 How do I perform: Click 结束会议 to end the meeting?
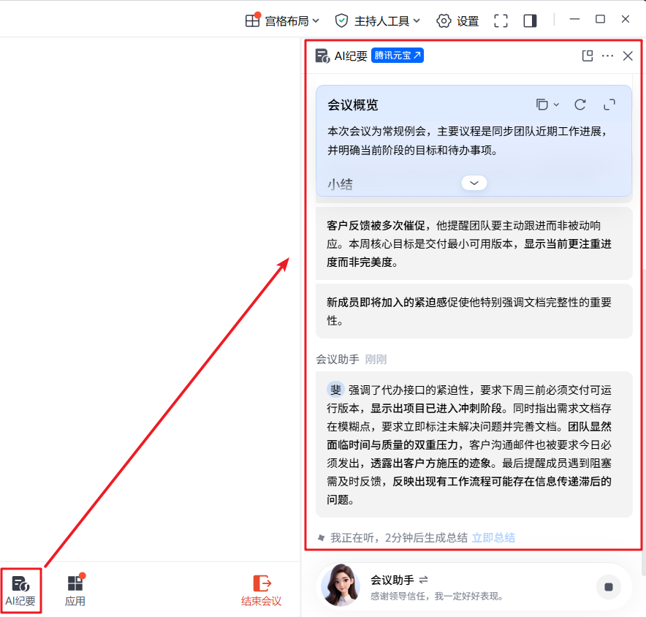click(x=261, y=591)
